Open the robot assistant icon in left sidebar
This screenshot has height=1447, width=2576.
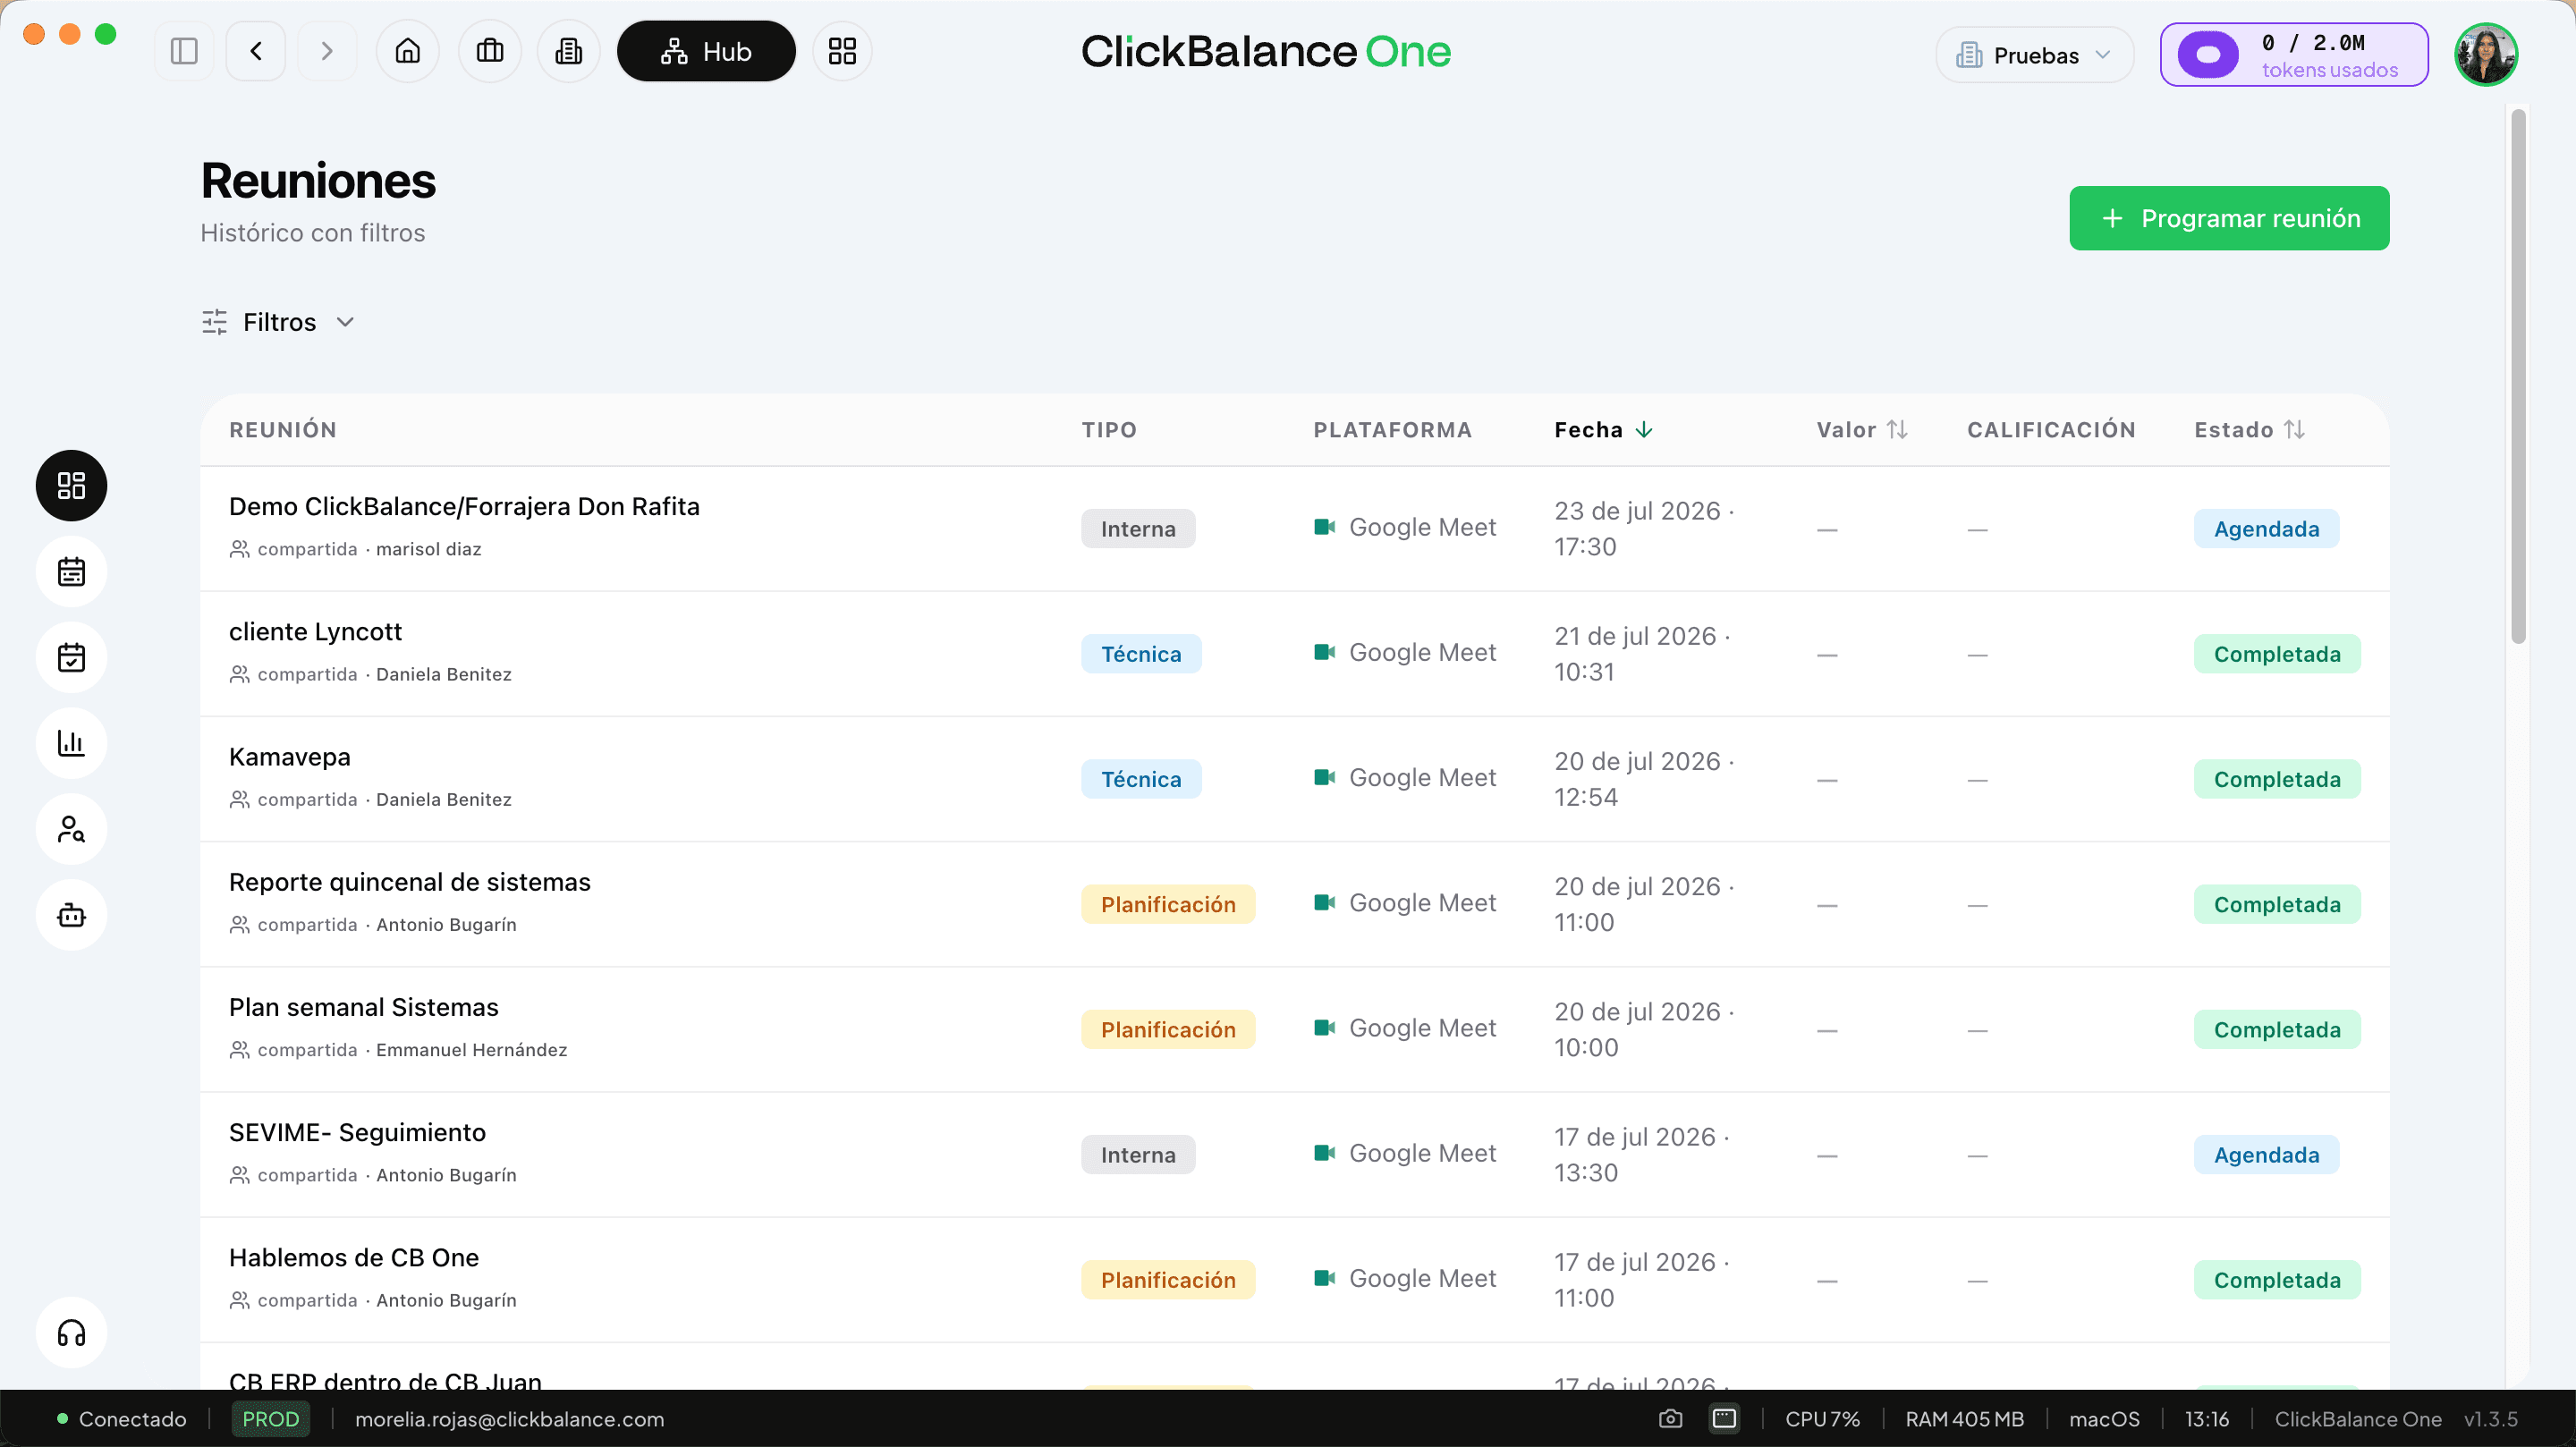click(71, 915)
